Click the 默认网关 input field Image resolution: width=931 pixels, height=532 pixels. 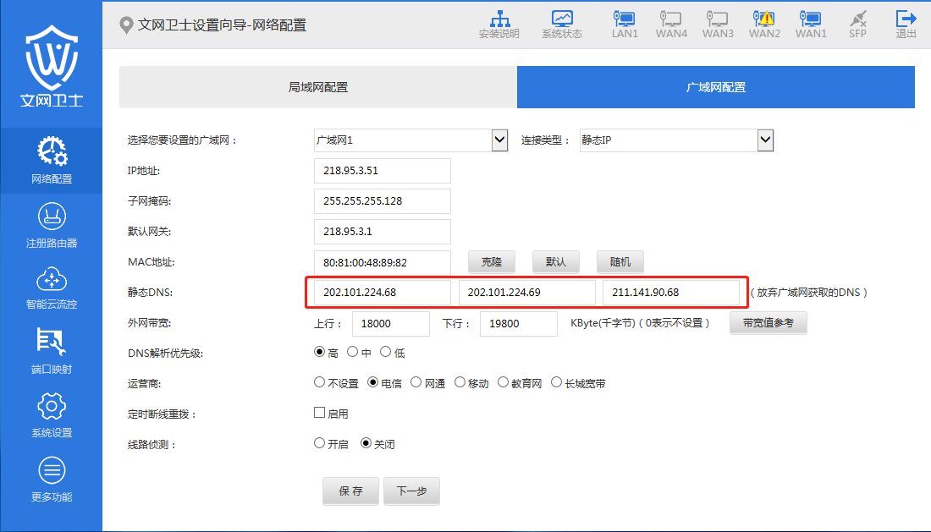click(382, 232)
